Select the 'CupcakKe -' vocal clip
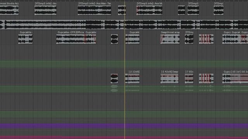 coord(26,39)
